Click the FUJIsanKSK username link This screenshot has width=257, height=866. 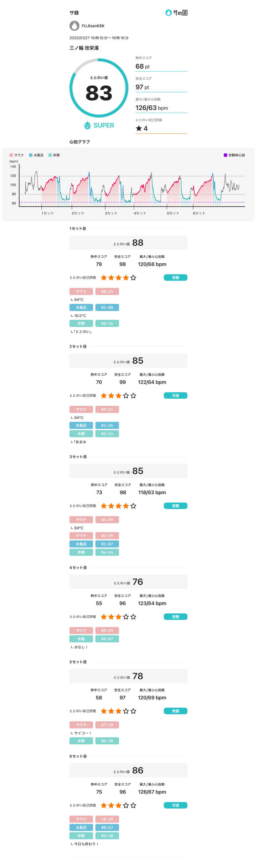(x=93, y=26)
